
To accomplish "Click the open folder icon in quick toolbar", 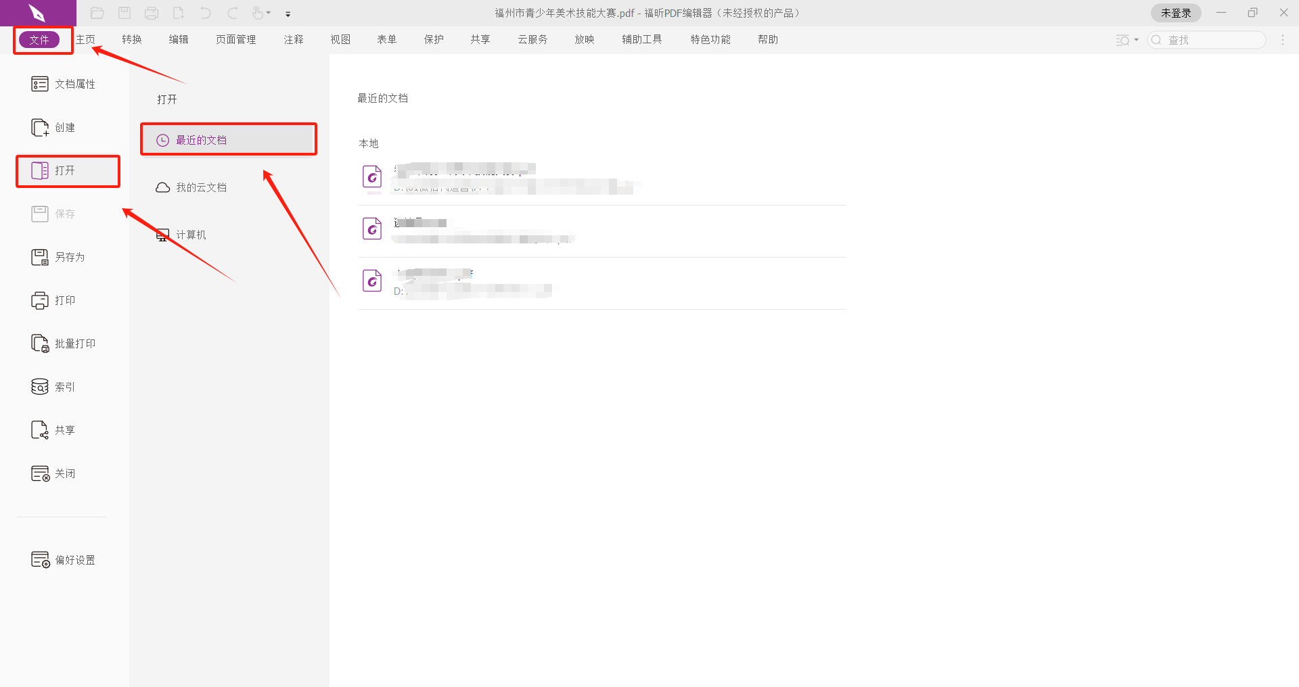I will point(97,13).
